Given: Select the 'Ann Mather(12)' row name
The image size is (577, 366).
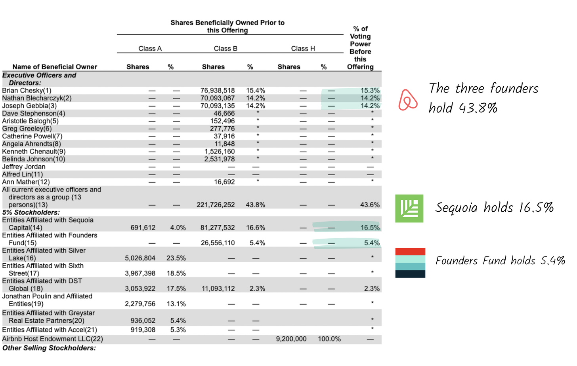Looking at the screenshot, I should pos(26,182).
